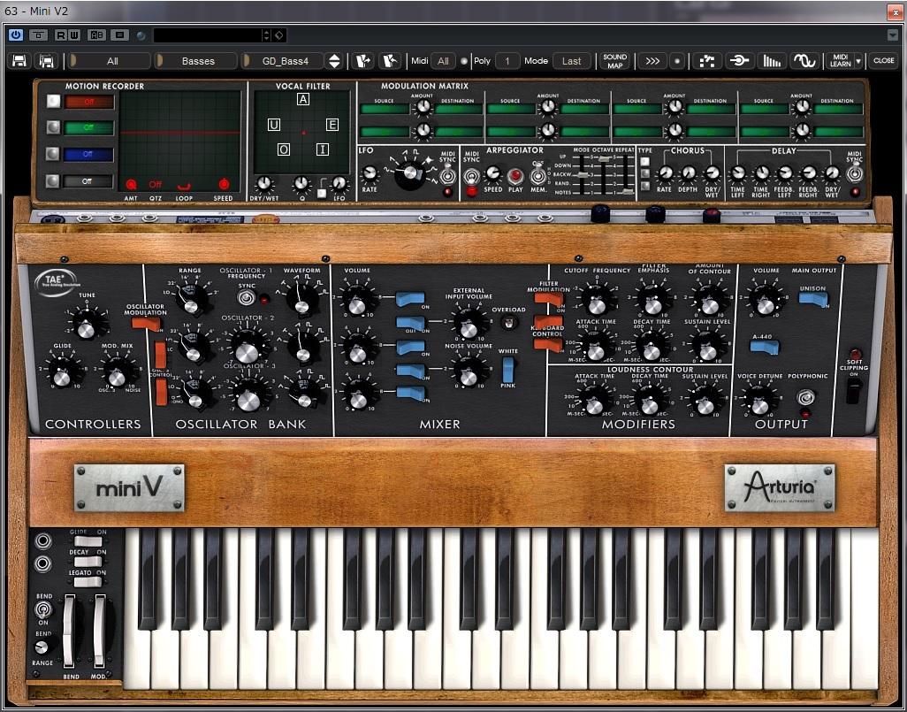Click the Controllers Tune knob

tap(86, 325)
